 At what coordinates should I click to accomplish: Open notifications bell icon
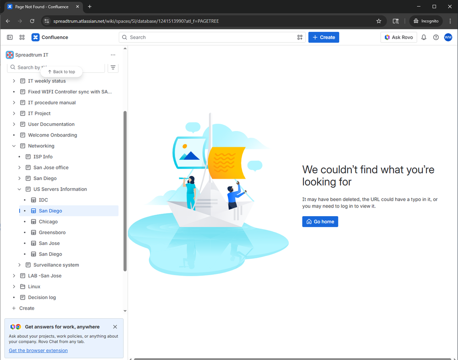[x=424, y=38]
